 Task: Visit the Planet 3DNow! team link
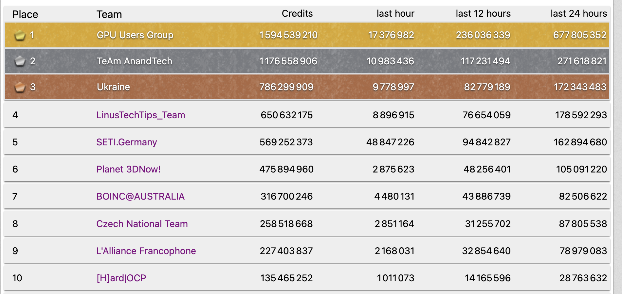[x=128, y=169]
